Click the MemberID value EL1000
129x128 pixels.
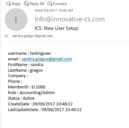tap(38, 87)
